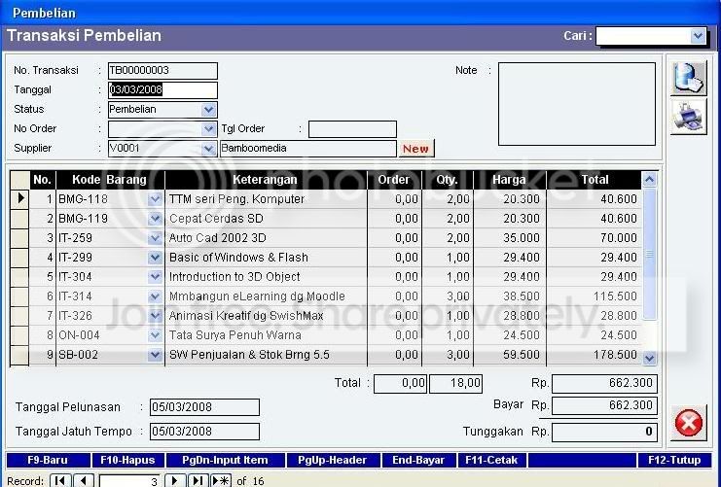Open Kode Barang dropdown for IT-259

(x=155, y=238)
